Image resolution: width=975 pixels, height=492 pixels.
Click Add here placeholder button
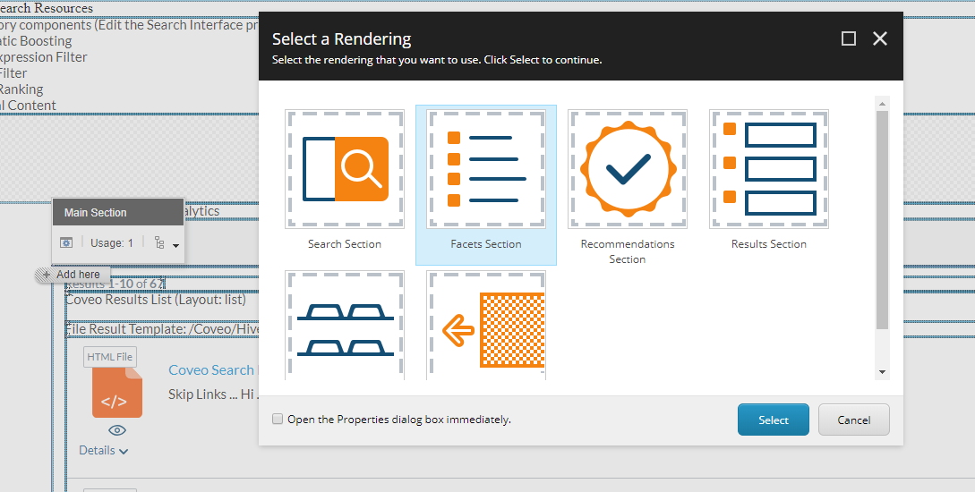[x=73, y=275]
